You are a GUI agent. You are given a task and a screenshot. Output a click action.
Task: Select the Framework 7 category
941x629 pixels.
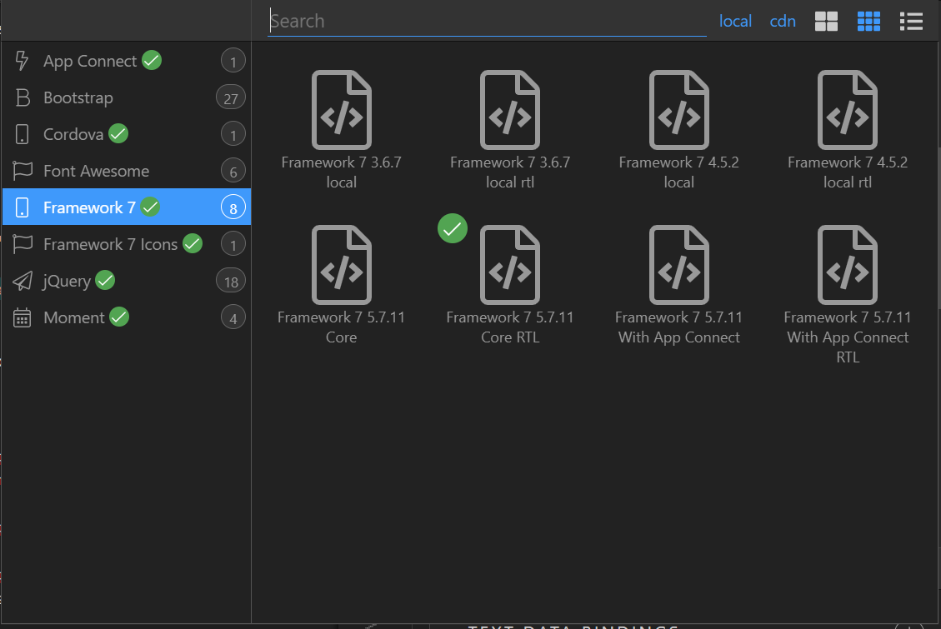coord(127,207)
